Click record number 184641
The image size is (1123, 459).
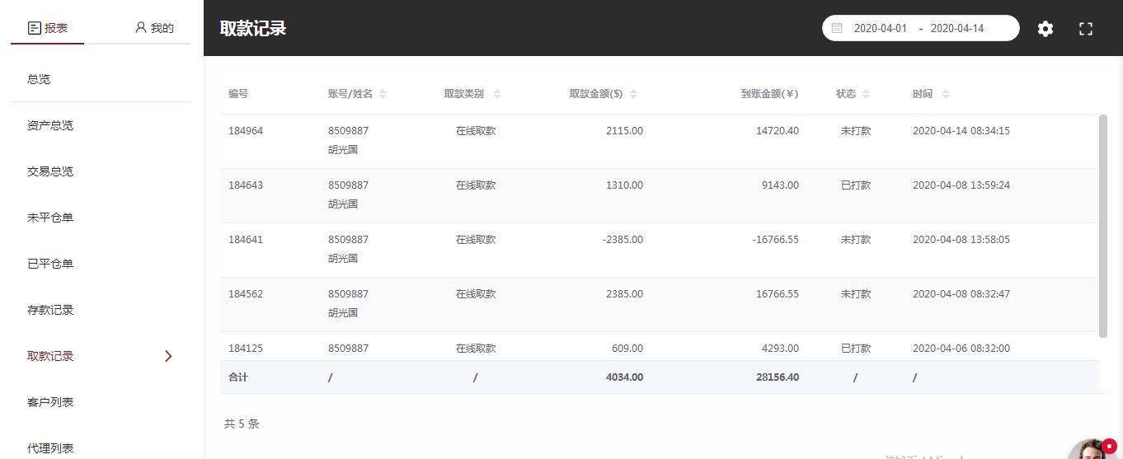pos(246,240)
